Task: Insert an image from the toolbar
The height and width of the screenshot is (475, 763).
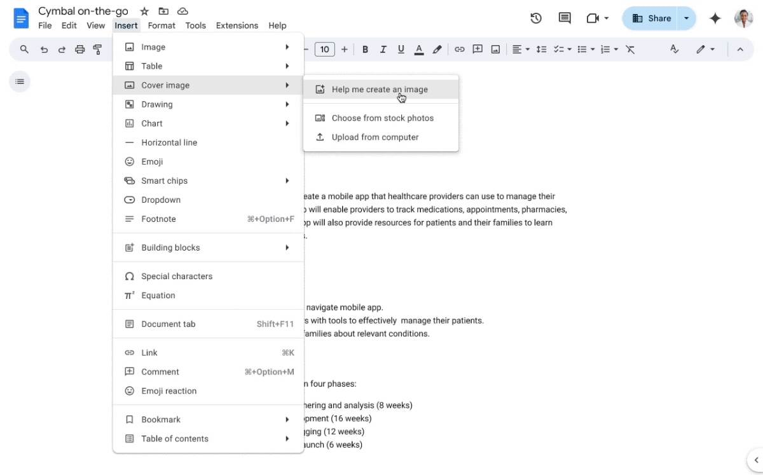Action: click(x=495, y=49)
